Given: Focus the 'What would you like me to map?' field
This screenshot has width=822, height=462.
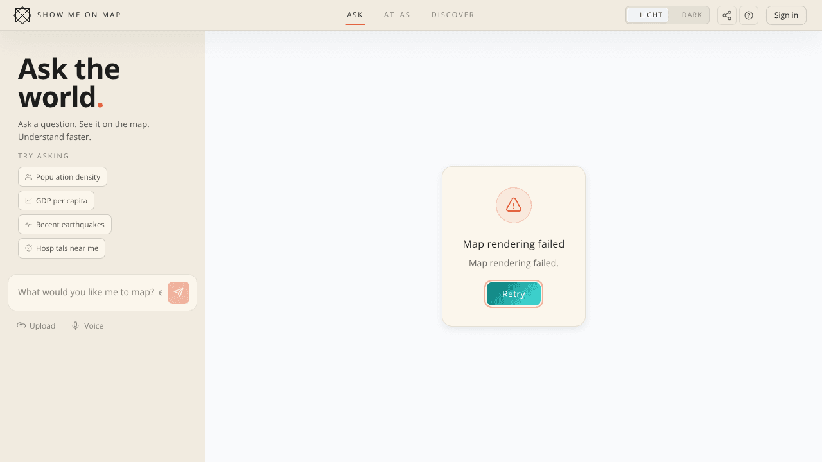Looking at the screenshot, I should (90, 293).
